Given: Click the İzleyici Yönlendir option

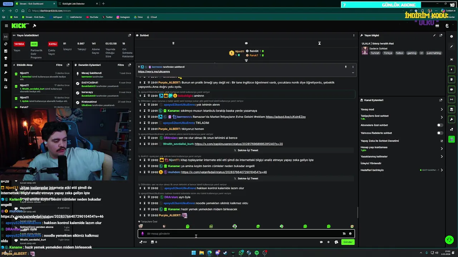Looking at the screenshot, I should [371, 163].
